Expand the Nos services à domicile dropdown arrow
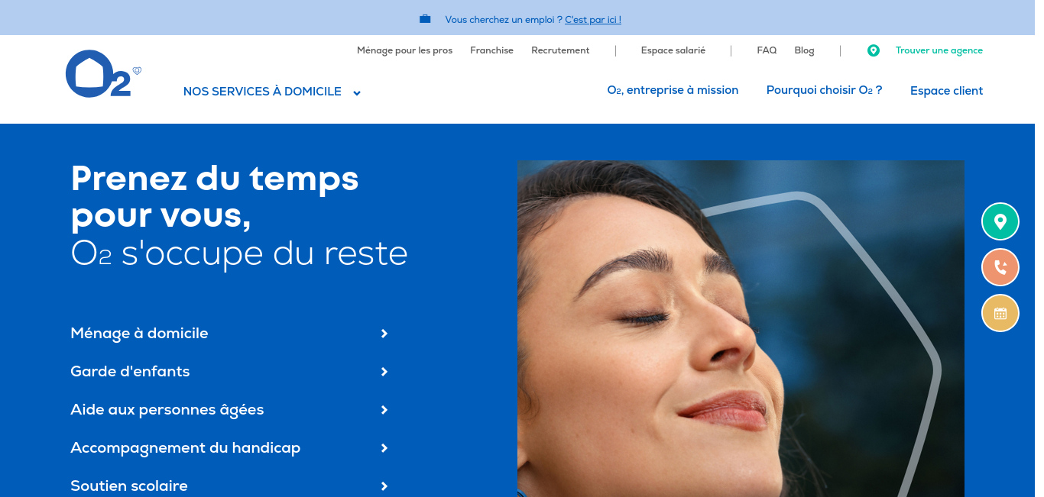The width and height of the screenshot is (1044, 497). tap(357, 93)
